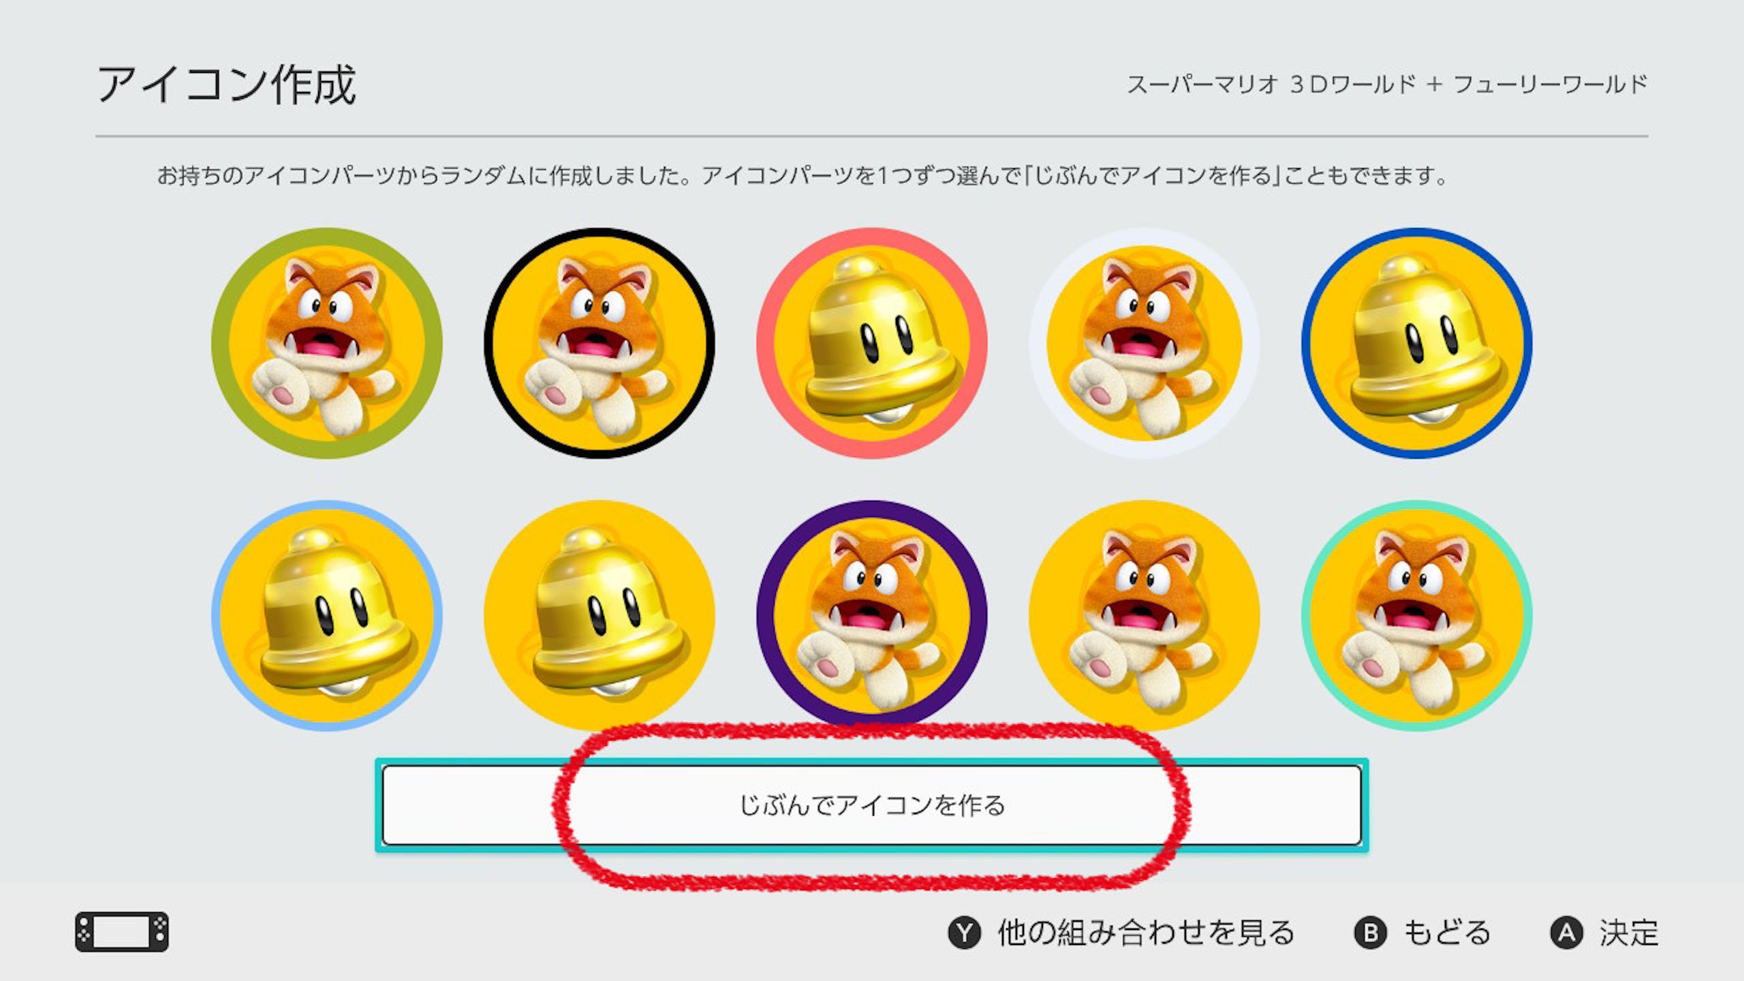Select Cat Goomba icon with olive green frame
Viewport: 1744px width, 981px height.
[x=327, y=343]
